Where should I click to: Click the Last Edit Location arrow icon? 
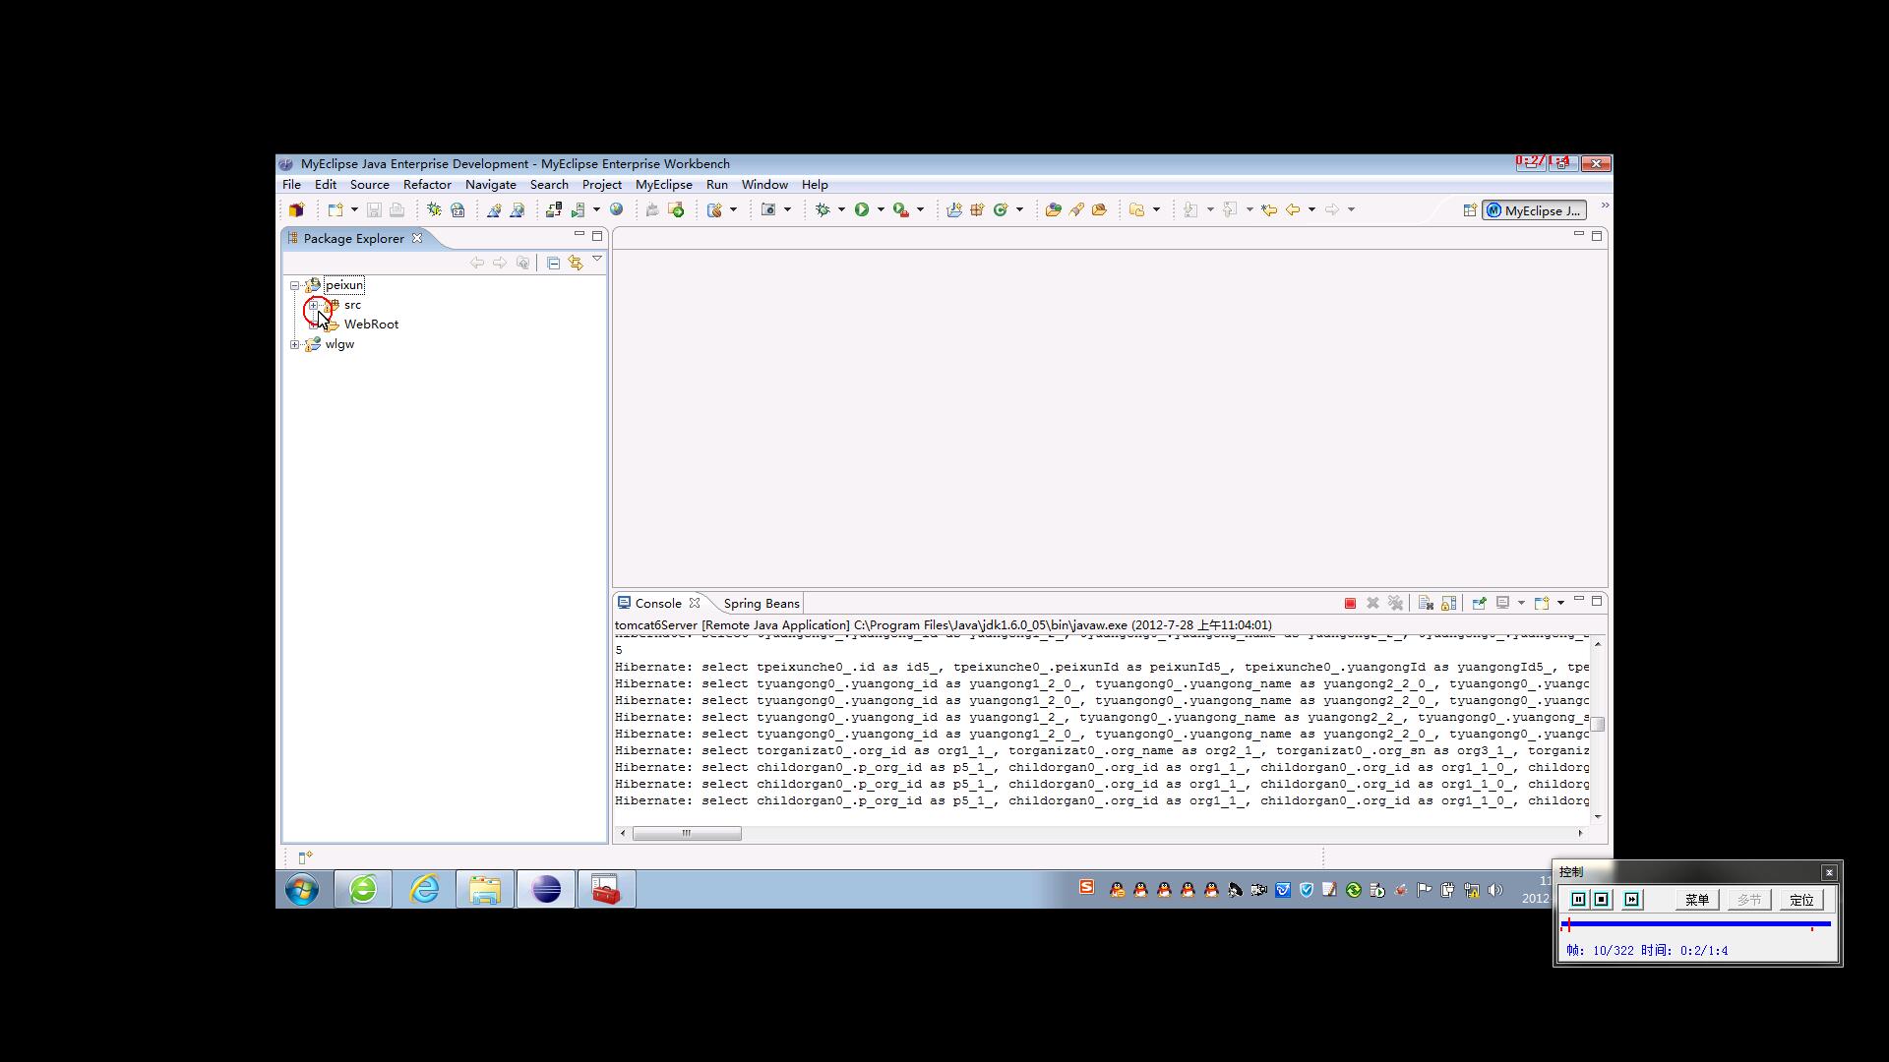point(1270,209)
